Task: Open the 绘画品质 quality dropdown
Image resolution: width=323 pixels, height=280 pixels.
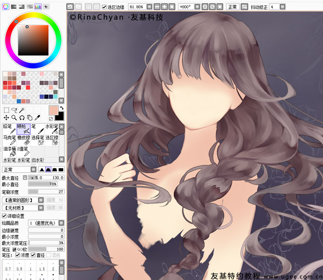Action: tap(61, 223)
